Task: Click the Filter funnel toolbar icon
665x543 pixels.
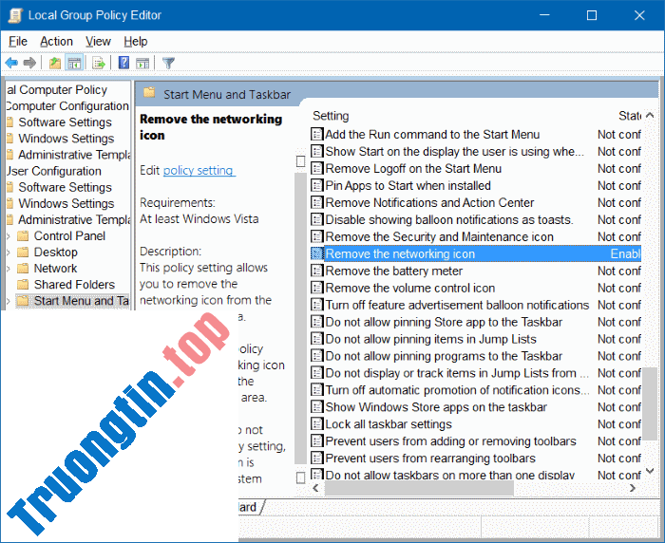Action: [168, 64]
